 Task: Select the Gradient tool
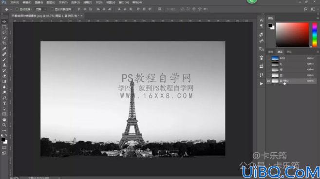point(4,81)
